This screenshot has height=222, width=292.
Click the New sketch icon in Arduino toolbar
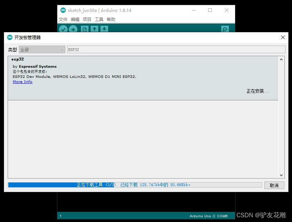pyautogui.click(x=85, y=29)
